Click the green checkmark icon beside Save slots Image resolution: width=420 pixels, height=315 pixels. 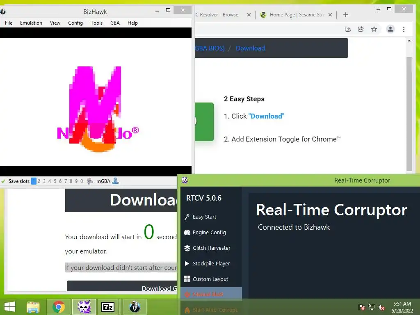(3, 181)
